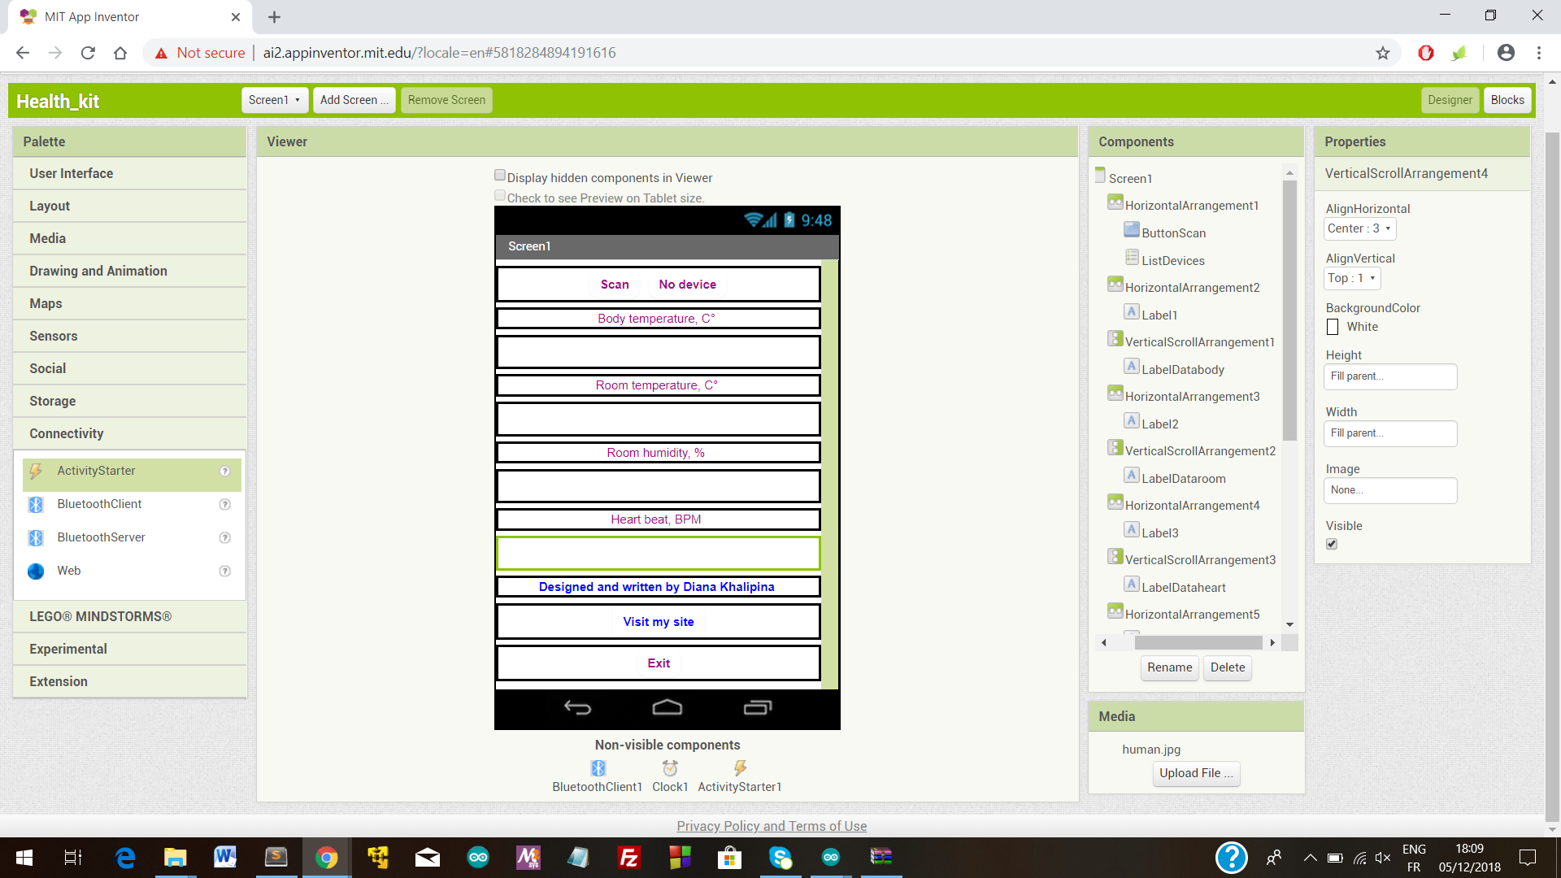Image resolution: width=1561 pixels, height=878 pixels.
Task: Click the White BackgroundColor swatch
Action: (x=1333, y=327)
